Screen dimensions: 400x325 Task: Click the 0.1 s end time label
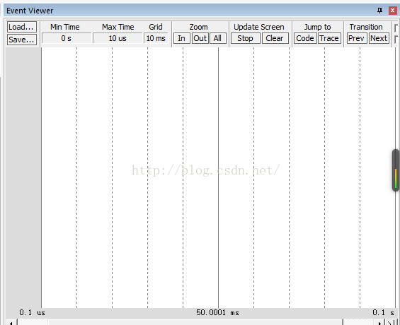pos(383,312)
